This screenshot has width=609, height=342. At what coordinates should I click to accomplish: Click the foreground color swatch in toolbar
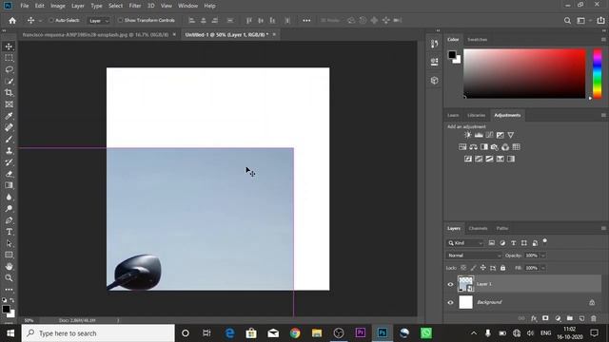pyautogui.click(x=6, y=309)
